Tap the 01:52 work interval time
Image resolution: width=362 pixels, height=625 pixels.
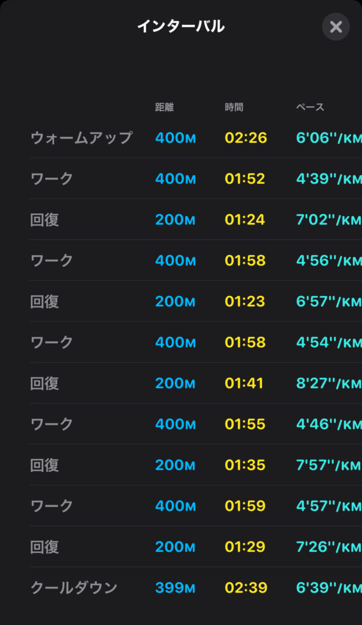point(245,179)
